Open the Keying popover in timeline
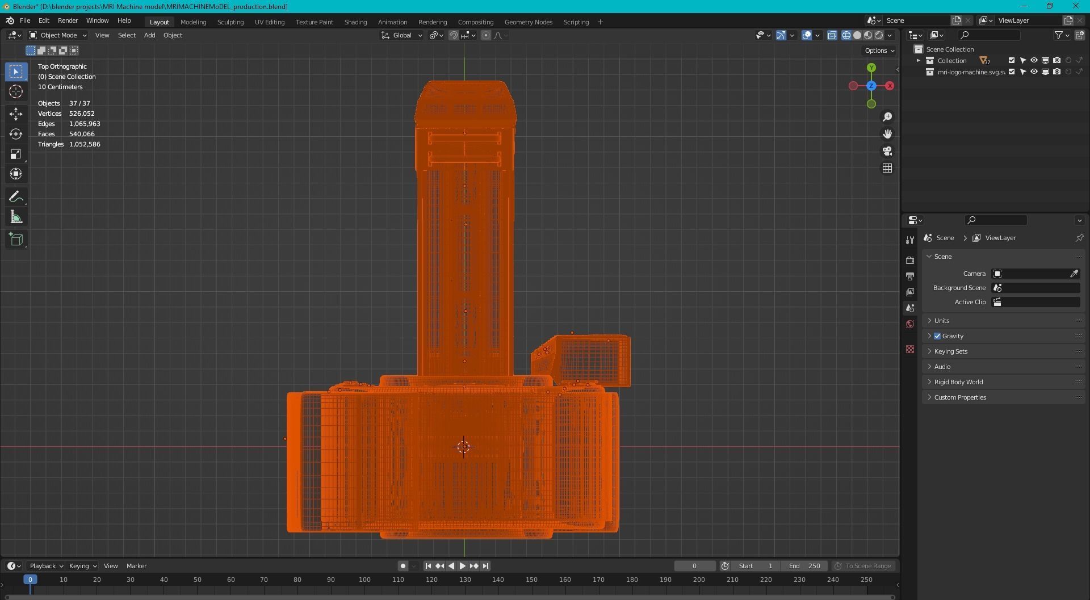The height and width of the screenshot is (600, 1090). tap(82, 566)
